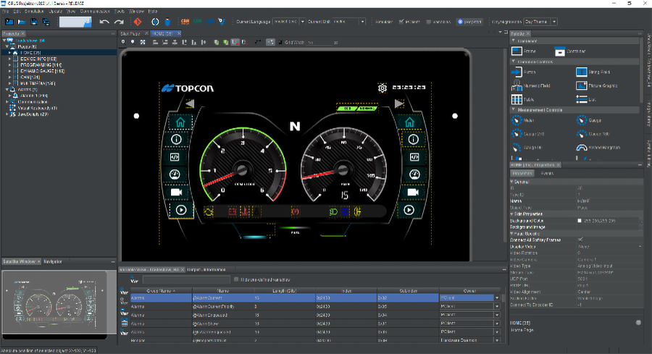This screenshot has width=652, height=354.
Task: Click the orange diamond toolbar icon
Action: pos(138,22)
